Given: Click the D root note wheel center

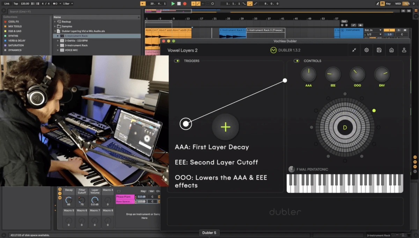Looking at the screenshot, I should pyautogui.click(x=345, y=127).
